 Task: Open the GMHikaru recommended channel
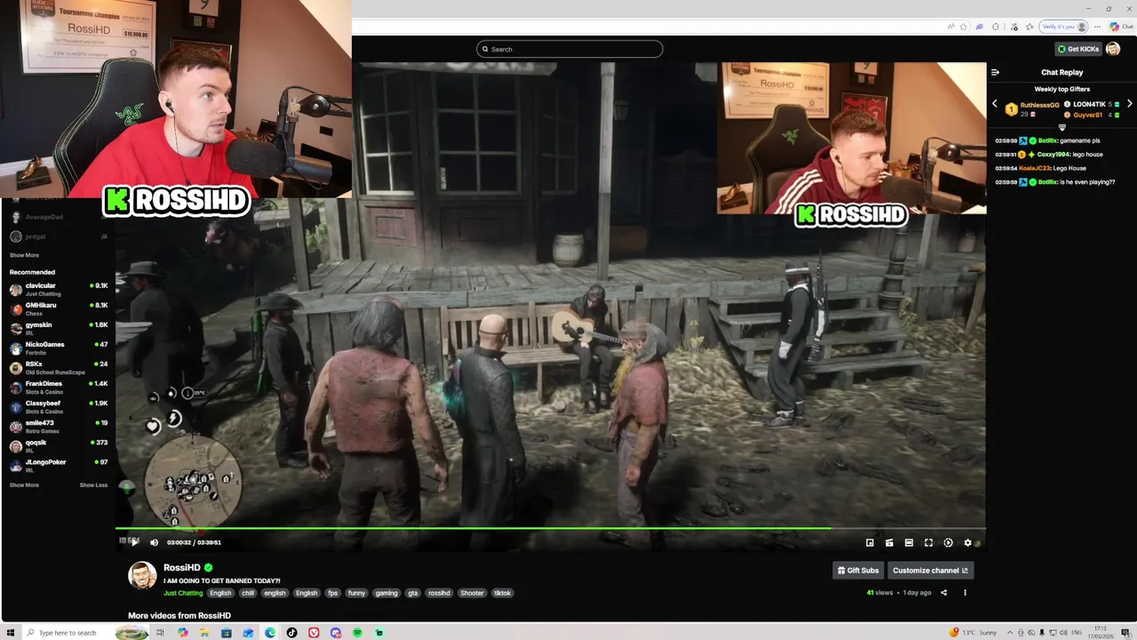click(58, 308)
